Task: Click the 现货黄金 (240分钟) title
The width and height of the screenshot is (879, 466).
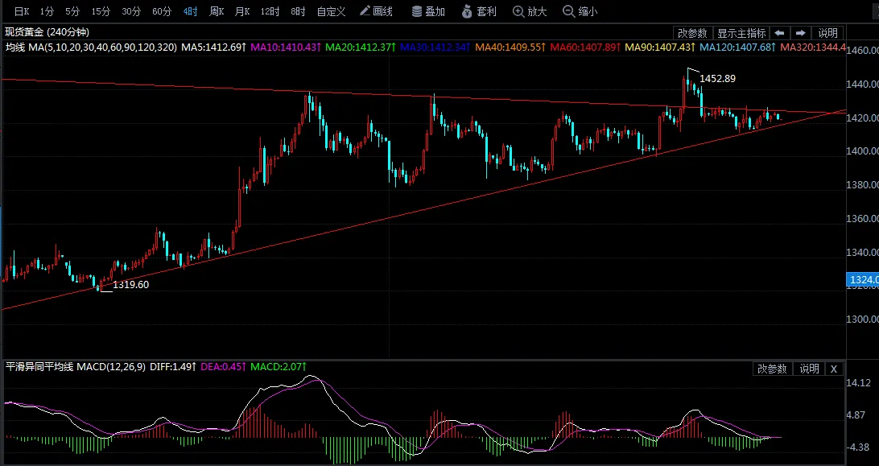Action: [x=47, y=32]
